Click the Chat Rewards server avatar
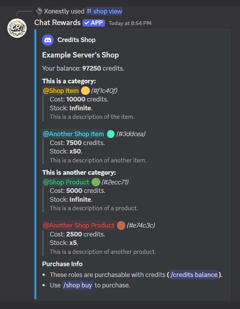The image size is (240, 309). [x=17, y=27]
